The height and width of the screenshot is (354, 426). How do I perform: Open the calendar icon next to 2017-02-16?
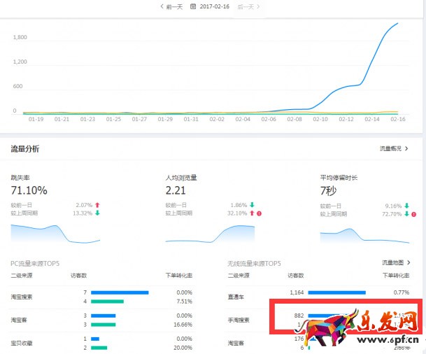193,6
